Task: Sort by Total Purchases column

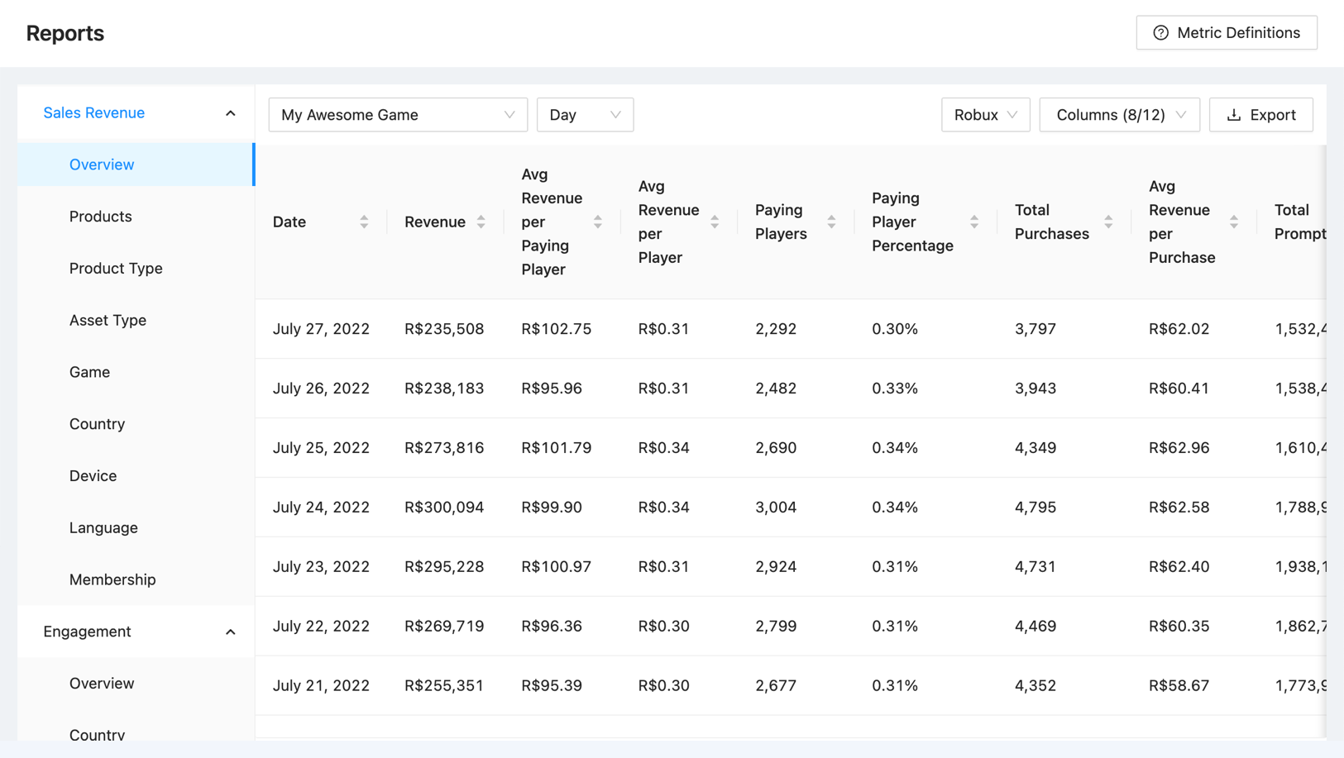Action: coord(1108,222)
